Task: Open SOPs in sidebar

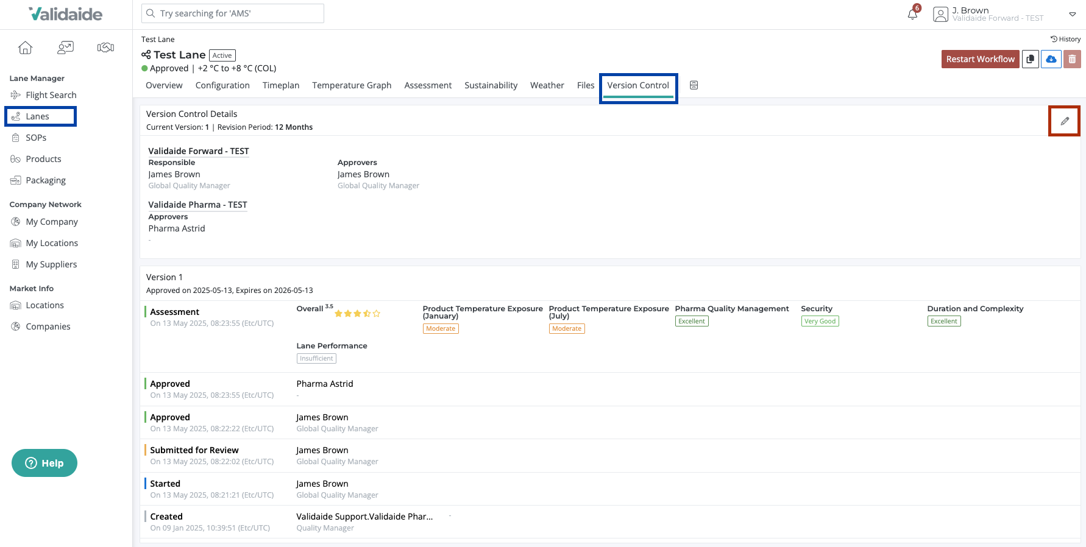Action: pos(36,138)
